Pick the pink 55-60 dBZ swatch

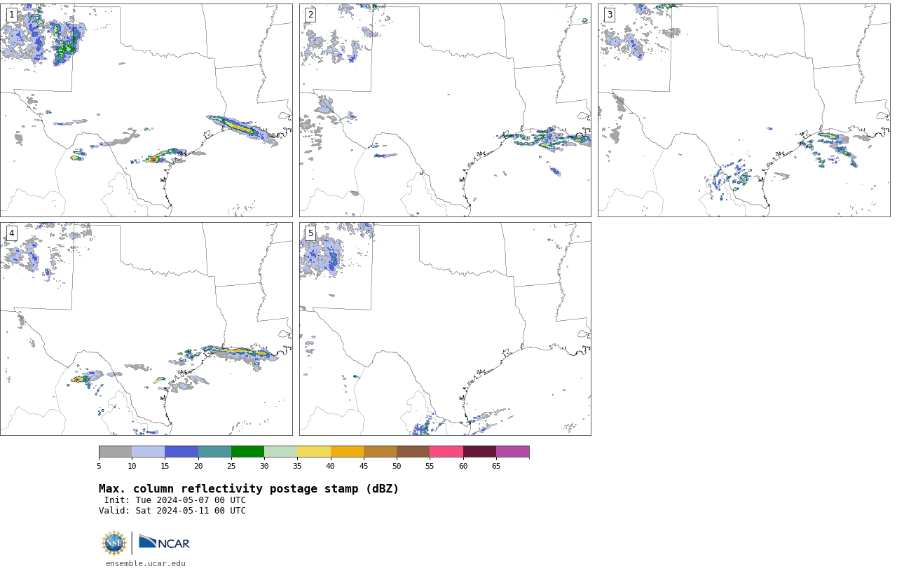(x=446, y=451)
